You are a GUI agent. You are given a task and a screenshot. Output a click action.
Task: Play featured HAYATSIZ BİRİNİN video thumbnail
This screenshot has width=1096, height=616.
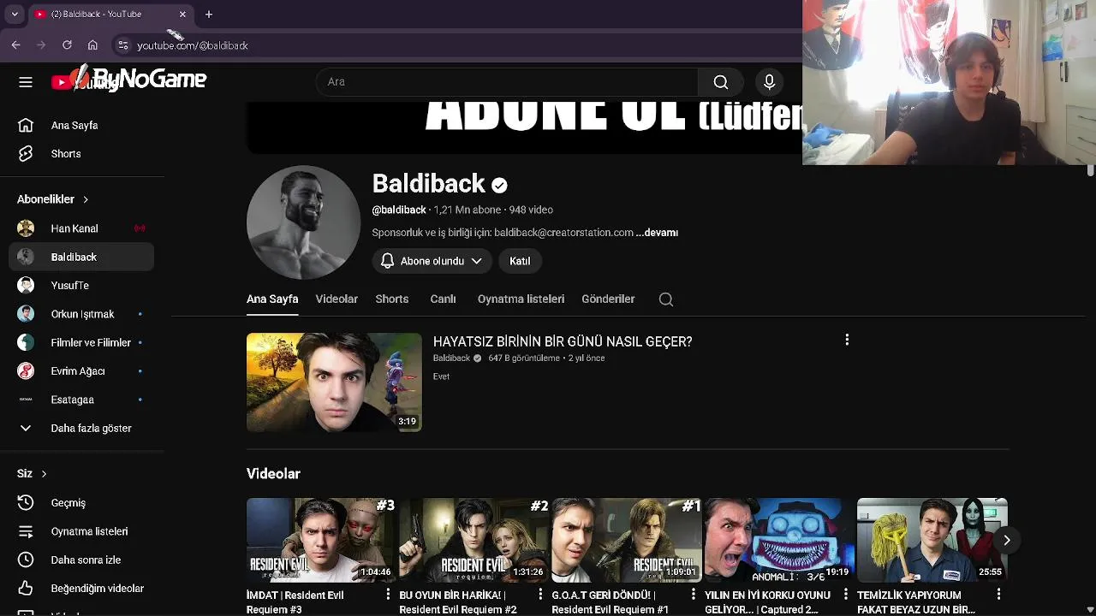tap(334, 382)
